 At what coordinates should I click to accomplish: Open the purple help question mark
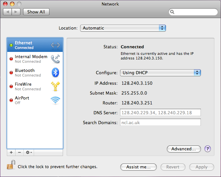(x=207, y=149)
